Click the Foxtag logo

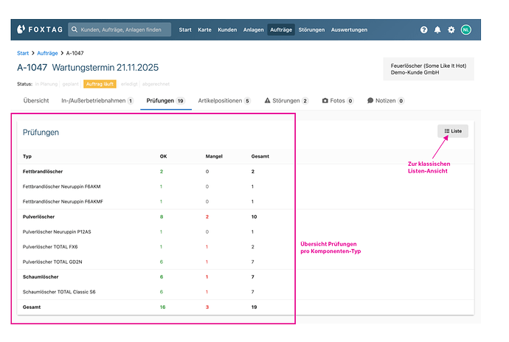click(x=39, y=29)
